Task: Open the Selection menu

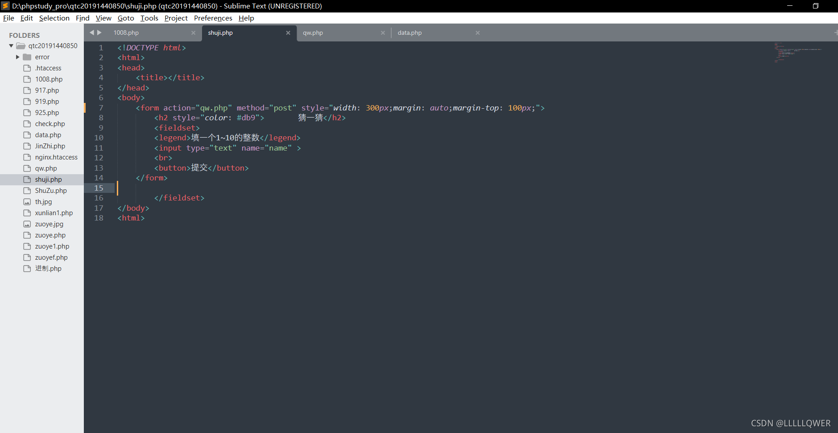Action: tap(54, 18)
